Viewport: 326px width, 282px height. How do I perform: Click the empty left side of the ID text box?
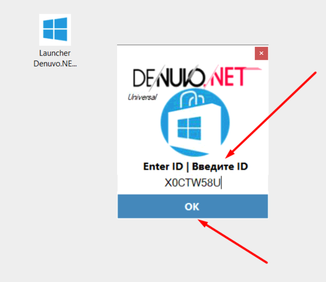[140, 183]
